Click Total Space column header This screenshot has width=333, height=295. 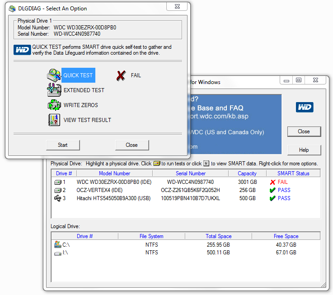click(219, 236)
